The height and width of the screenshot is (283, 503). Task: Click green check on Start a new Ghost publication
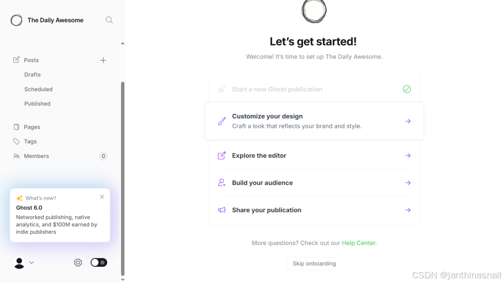[407, 89]
